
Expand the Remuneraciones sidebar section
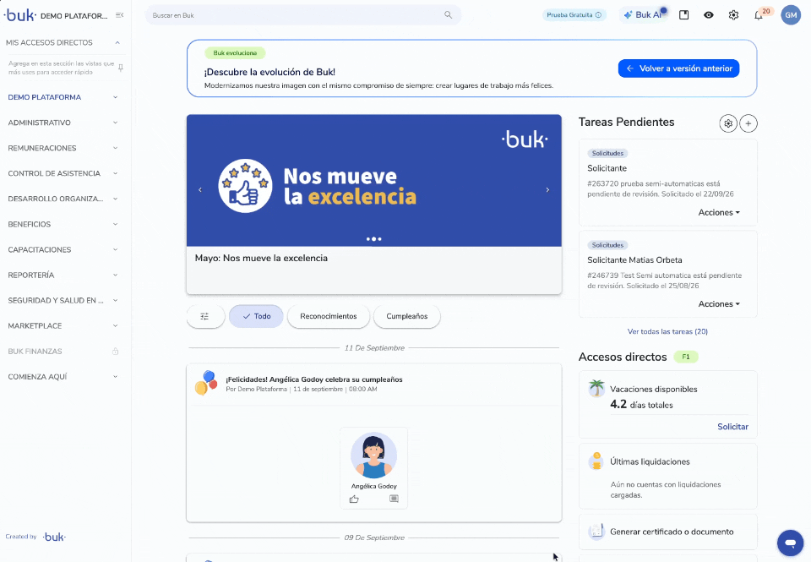pos(63,148)
